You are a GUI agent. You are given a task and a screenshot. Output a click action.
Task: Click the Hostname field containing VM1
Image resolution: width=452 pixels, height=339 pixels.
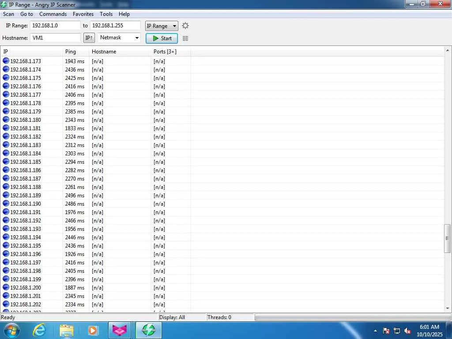click(x=55, y=38)
